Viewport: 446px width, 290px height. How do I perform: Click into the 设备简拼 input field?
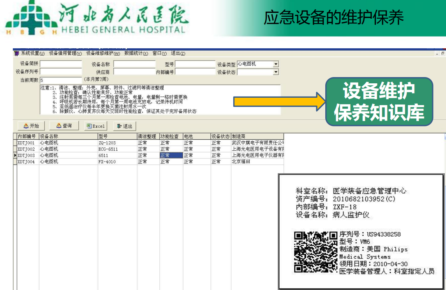pyautogui.click(x=61, y=64)
